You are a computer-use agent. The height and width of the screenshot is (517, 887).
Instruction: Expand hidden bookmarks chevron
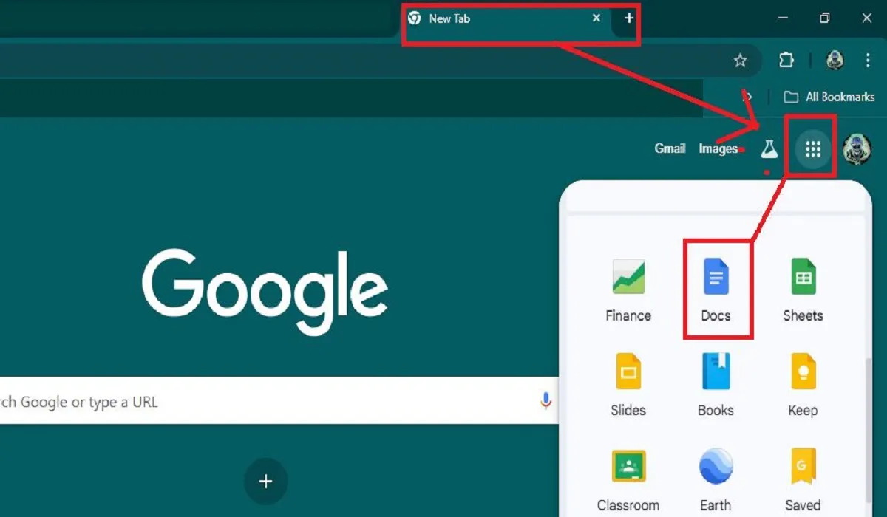coord(748,96)
